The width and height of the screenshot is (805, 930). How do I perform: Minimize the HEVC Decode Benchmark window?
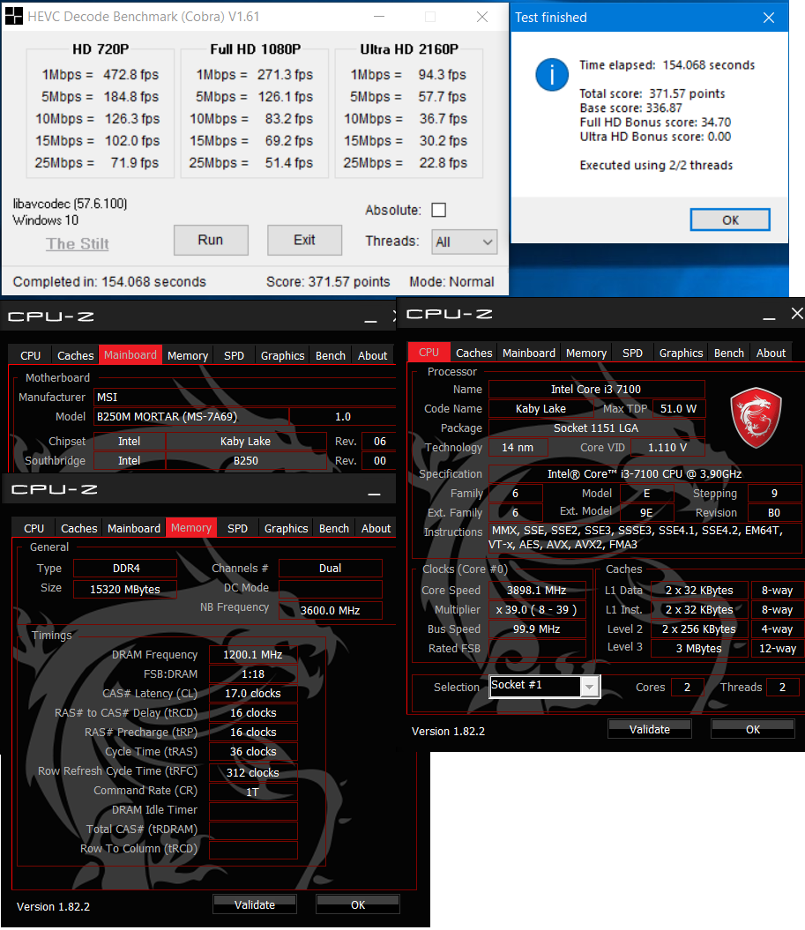pyautogui.click(x=379, y=18)
